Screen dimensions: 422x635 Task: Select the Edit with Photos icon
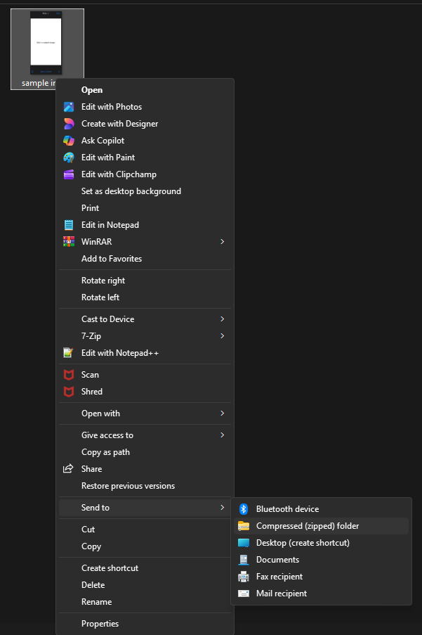68,106
